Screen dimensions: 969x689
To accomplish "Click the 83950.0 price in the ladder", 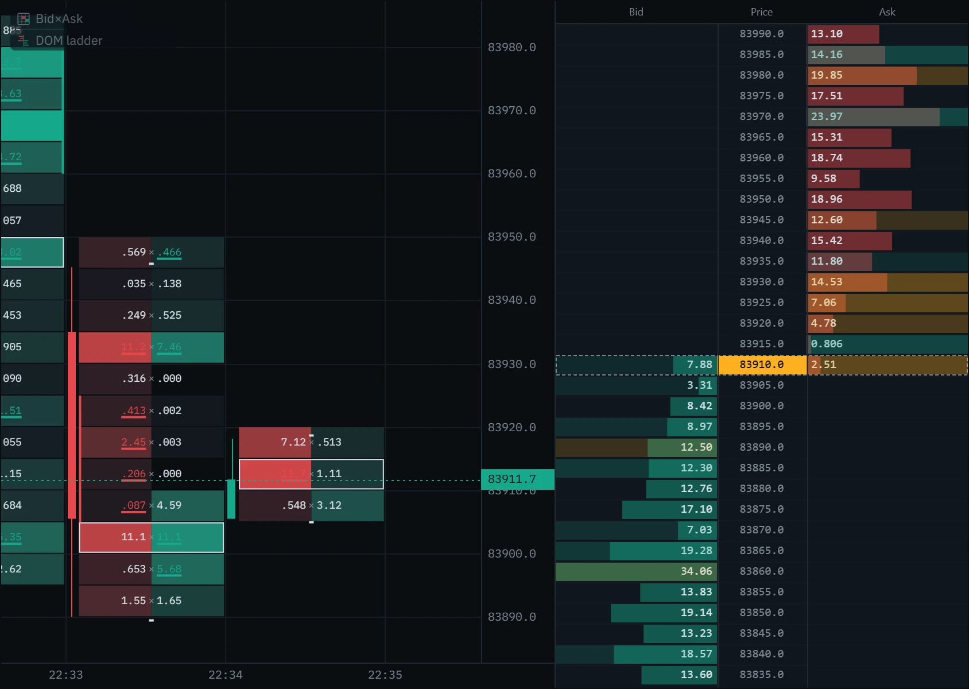I will coord(762,199).
